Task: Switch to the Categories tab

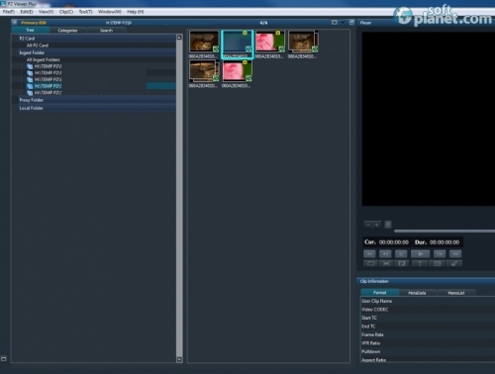Action: [67, 31]
